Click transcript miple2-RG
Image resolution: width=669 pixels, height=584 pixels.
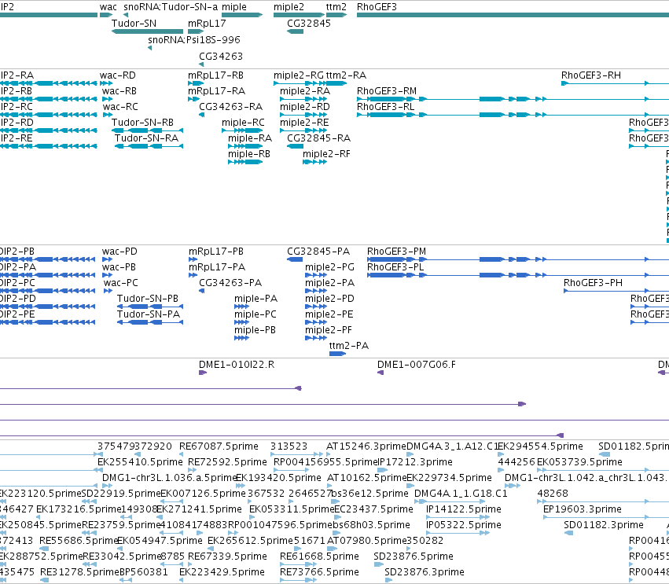[x=299, y=75]
